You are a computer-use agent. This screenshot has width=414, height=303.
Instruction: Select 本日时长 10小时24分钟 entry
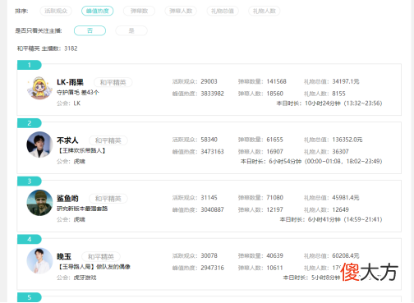[329, 103]
